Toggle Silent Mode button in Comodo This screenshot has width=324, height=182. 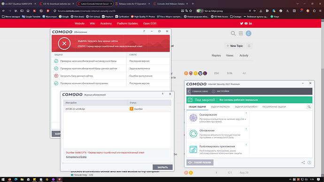tap(200, 162)
